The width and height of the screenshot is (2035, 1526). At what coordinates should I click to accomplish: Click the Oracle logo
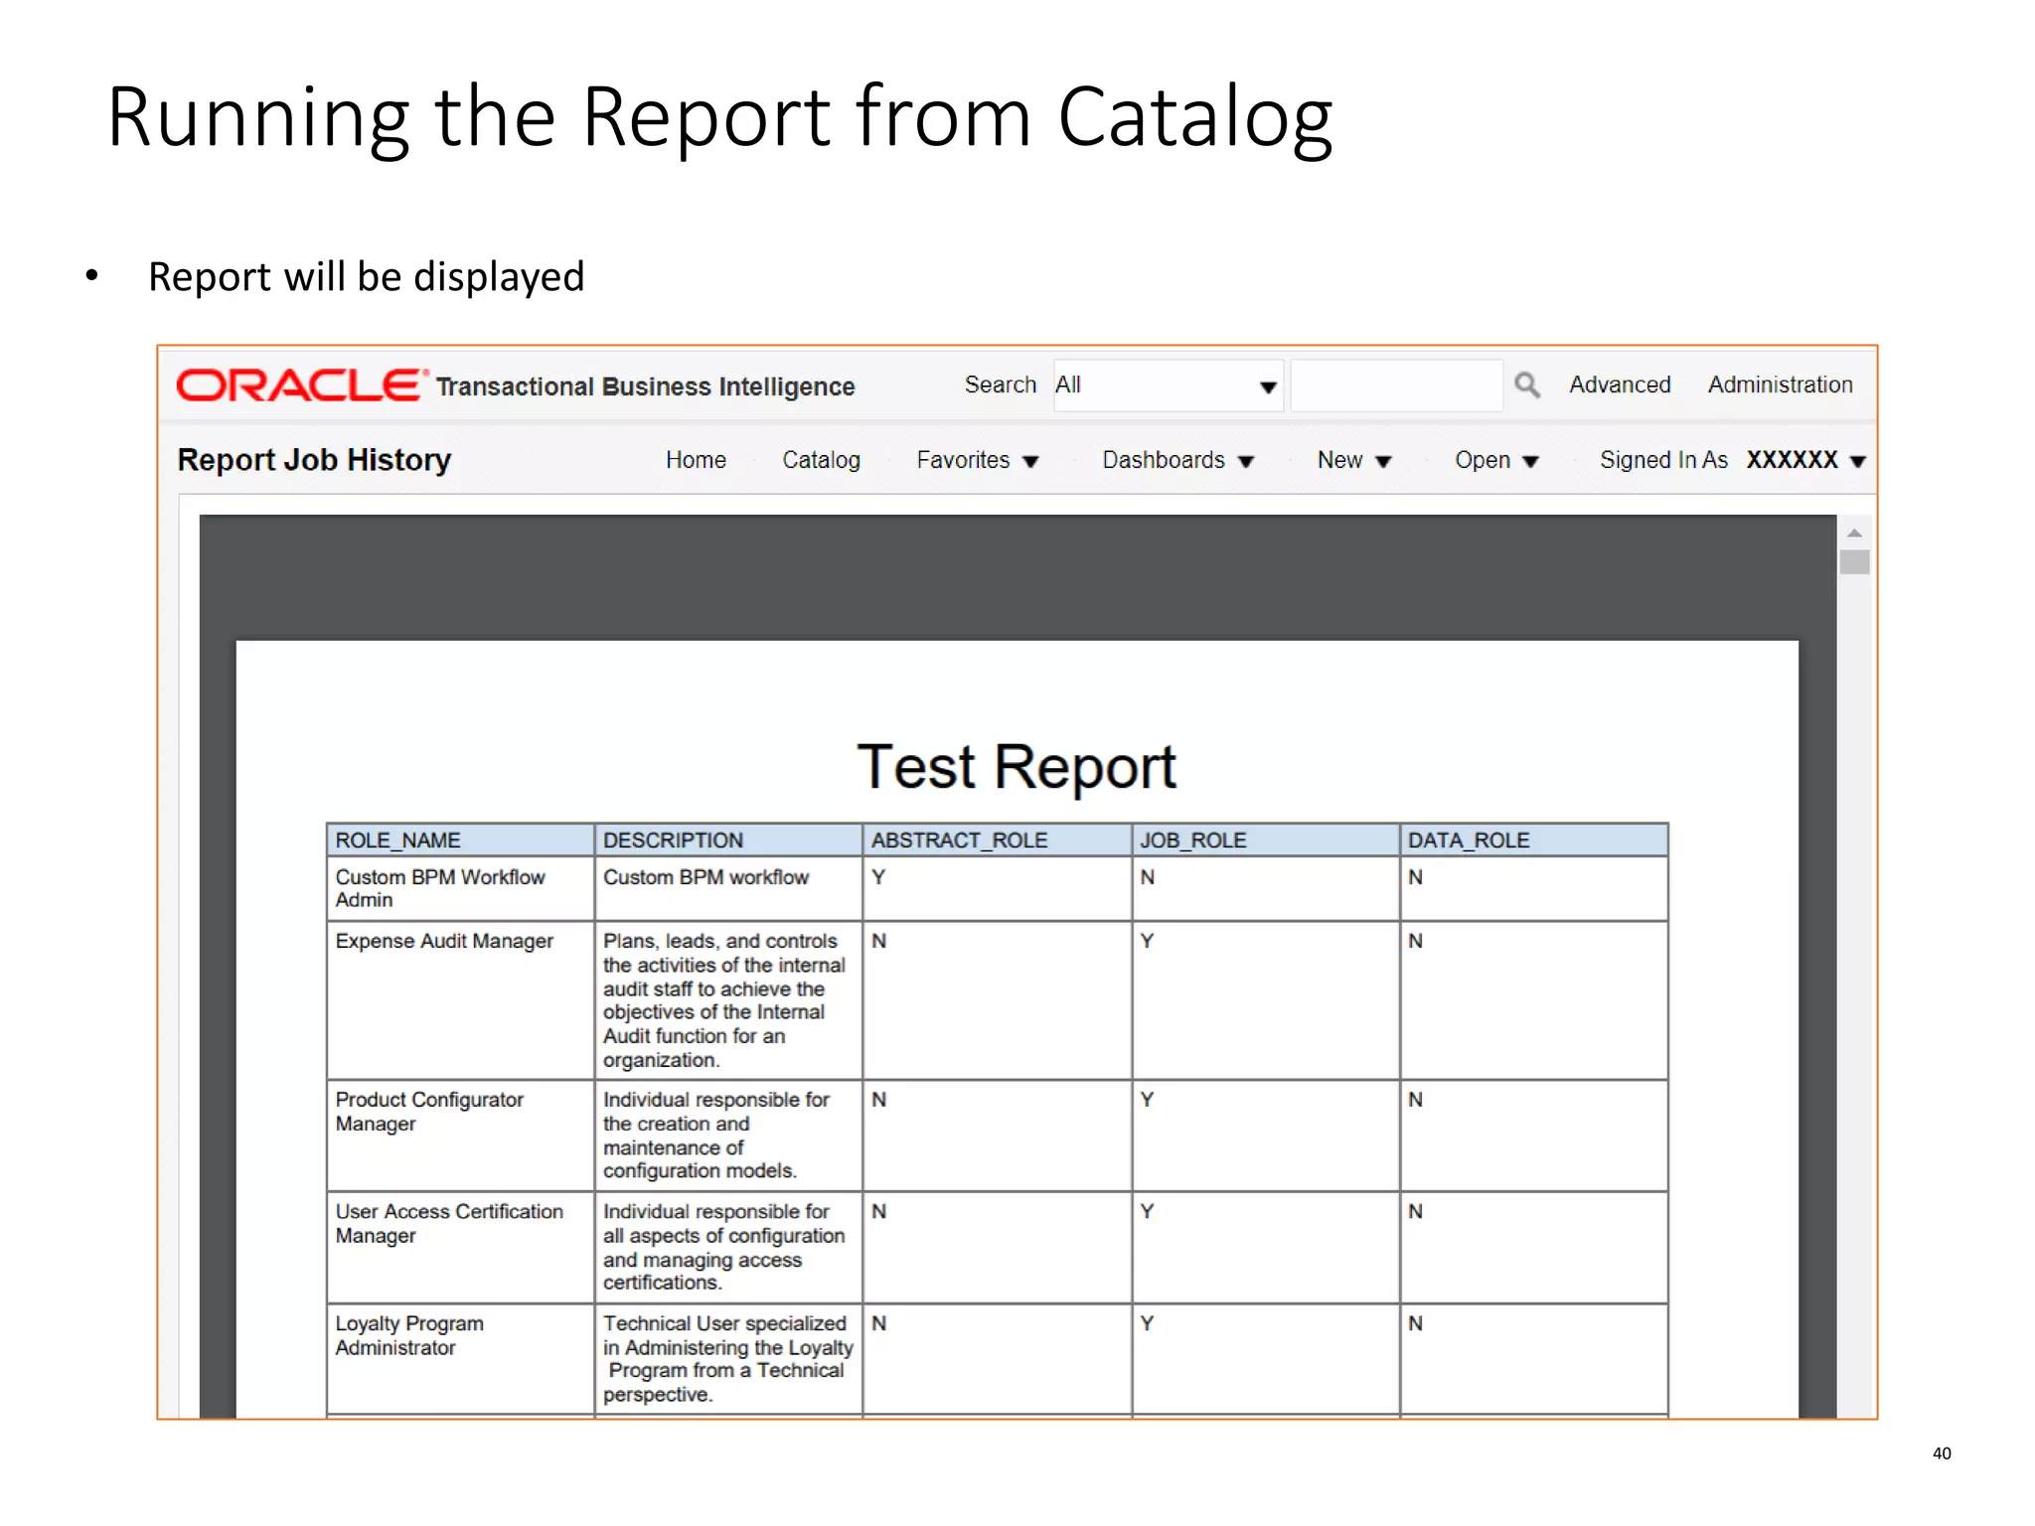pyautogui.click(x=300, y=385)
